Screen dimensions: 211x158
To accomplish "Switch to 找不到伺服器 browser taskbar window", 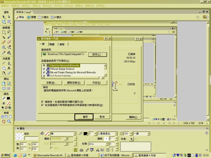I will coord(116,155).
